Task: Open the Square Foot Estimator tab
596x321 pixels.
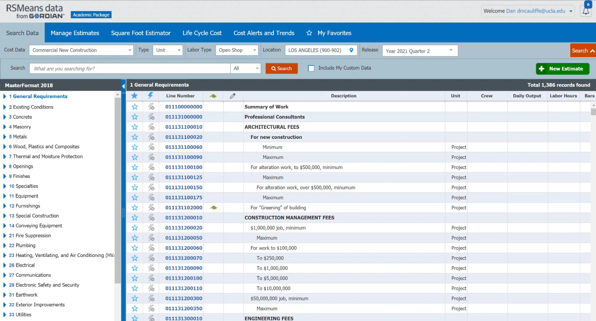Action: (x=141, y=33)
